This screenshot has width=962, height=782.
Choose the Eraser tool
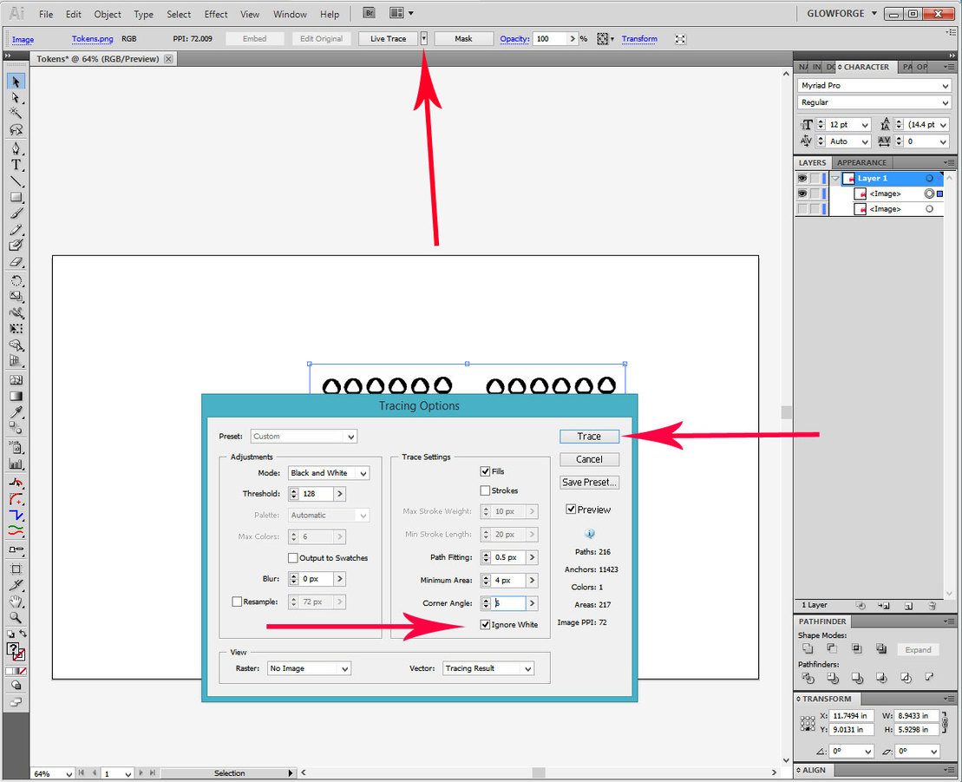click(x=16, y=262)
